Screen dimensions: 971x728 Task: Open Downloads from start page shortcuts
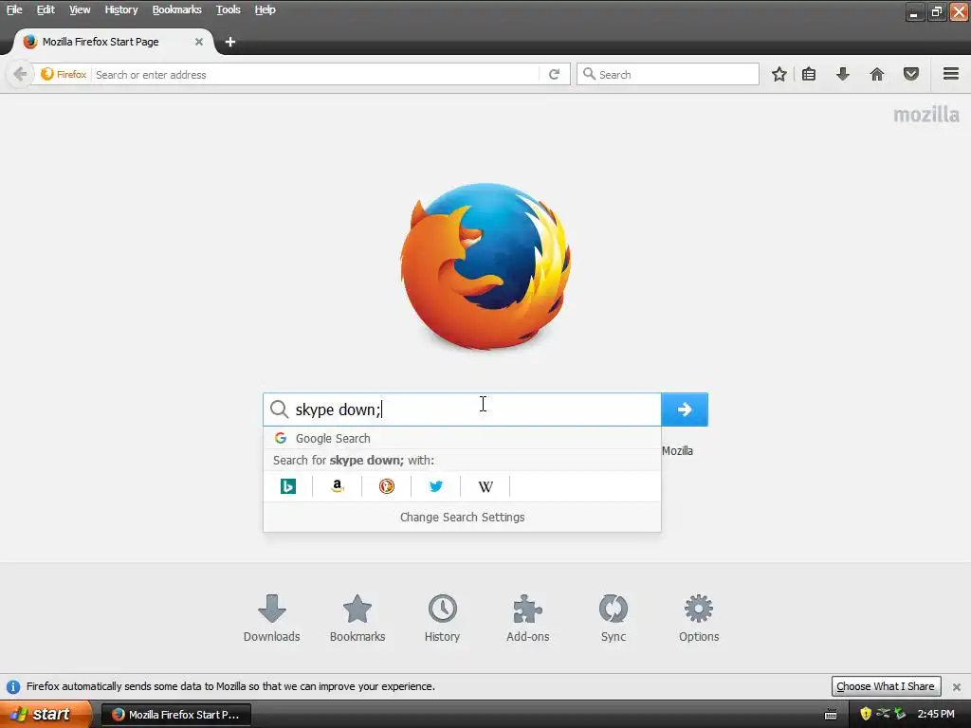pos(272,618)
